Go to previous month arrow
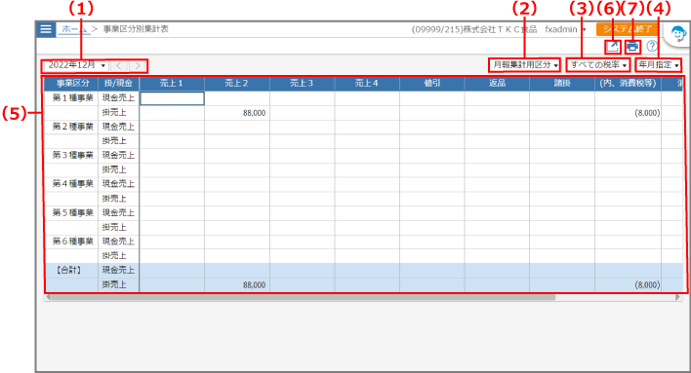This screenshot has width=691, height=373. 118,65
